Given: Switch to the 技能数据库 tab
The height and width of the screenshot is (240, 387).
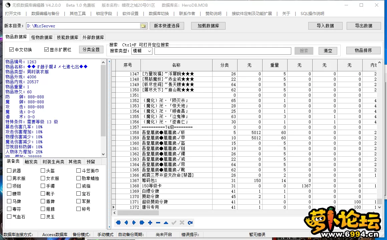Looking at the screenshot, I should [67, 37].
